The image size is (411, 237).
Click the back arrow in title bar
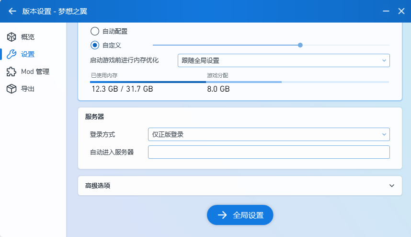tap(12, 11)
